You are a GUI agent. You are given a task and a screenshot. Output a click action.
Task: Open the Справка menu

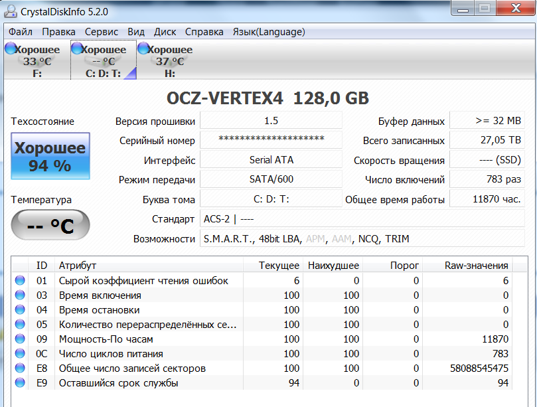click(x=204, y=32)
